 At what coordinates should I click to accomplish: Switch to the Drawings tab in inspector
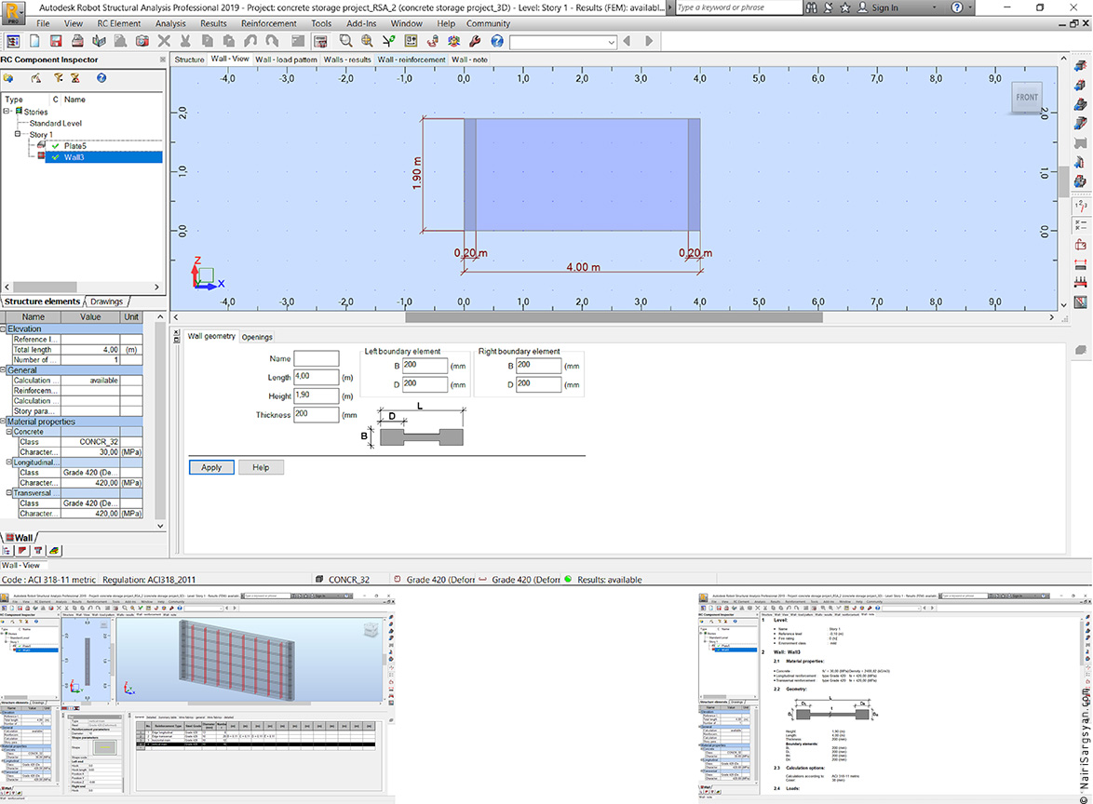(107, 301)
